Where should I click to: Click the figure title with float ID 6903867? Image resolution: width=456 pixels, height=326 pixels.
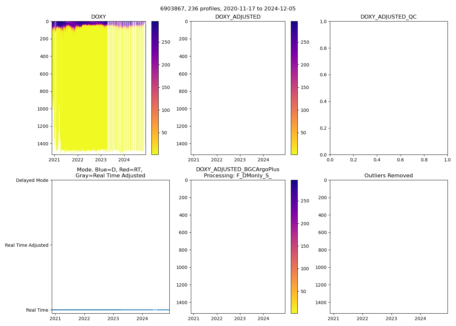228,9
